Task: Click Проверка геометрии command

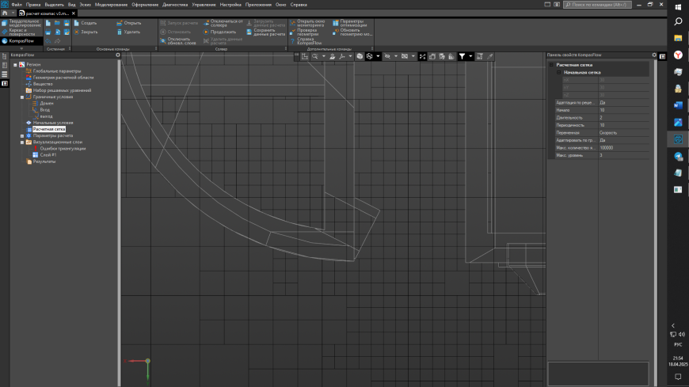Action: point(292,32)
